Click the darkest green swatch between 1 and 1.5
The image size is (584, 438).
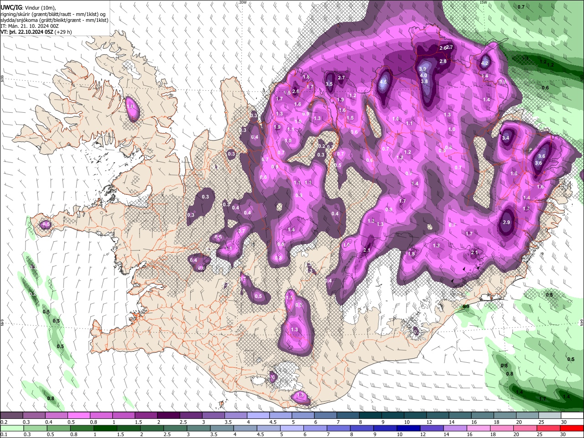pos(105,428)
